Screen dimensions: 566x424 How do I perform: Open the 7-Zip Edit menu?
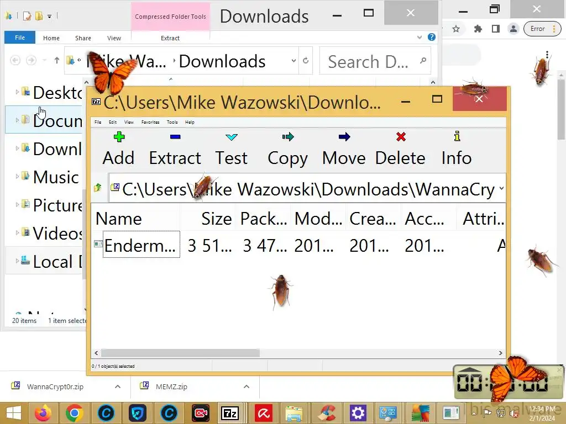[x=113, y=122]
